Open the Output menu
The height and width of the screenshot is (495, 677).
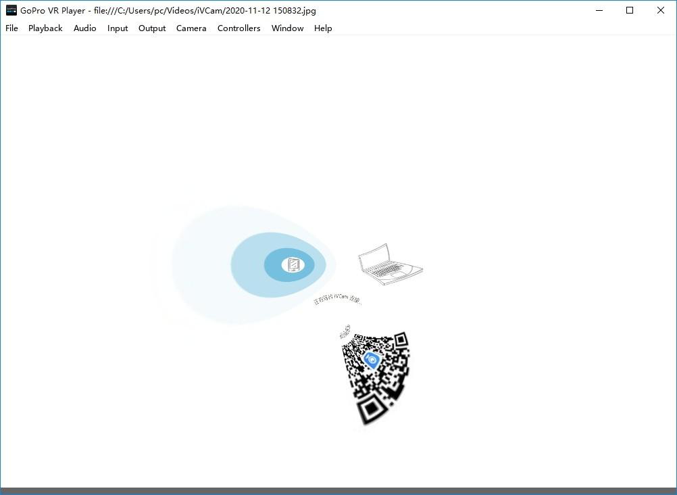point(152,28)
